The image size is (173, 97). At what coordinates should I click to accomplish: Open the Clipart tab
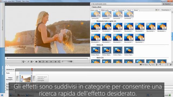coord(129,10)
